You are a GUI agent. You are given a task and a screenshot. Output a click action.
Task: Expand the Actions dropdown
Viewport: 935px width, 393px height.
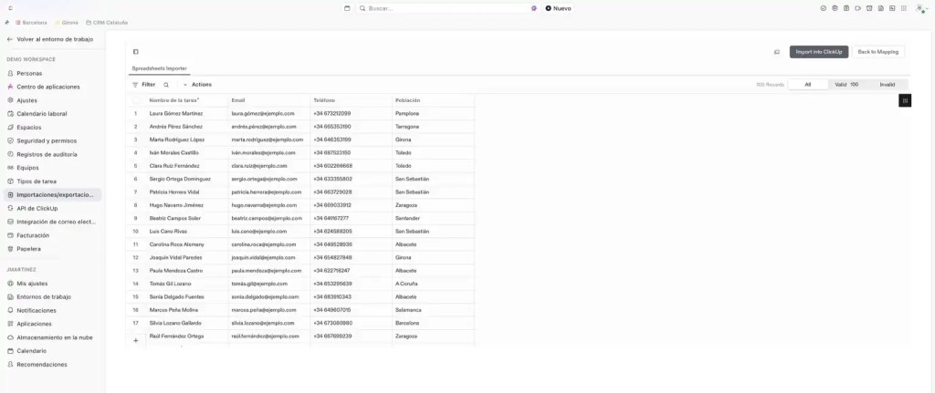[197, 85]
